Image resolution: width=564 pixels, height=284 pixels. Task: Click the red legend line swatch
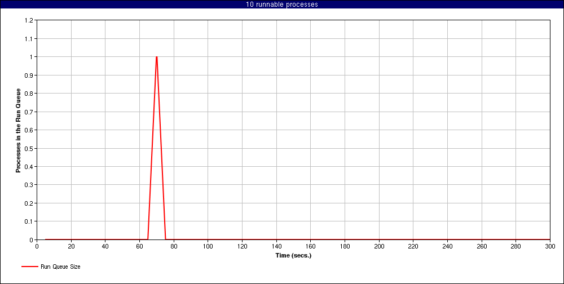tap(29, 267)
